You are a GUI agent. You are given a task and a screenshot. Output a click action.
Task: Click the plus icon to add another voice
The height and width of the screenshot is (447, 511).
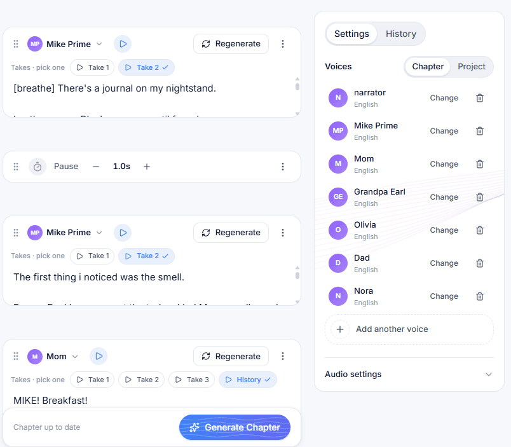coord(340,329)
